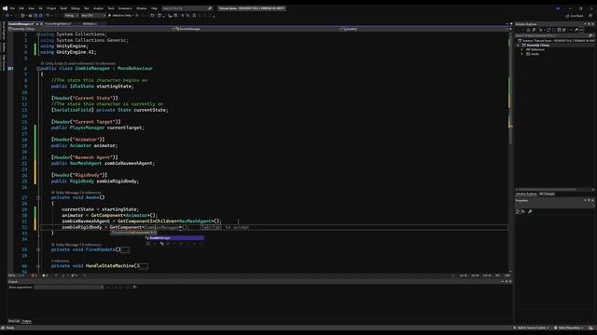Open the Build menu

coord(63,8)
